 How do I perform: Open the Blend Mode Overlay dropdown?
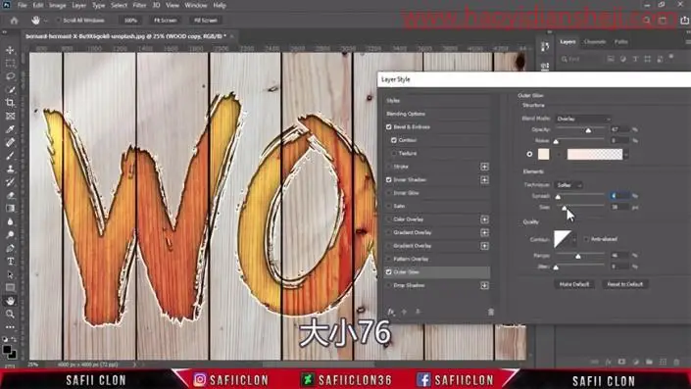(x=583, y=119)
